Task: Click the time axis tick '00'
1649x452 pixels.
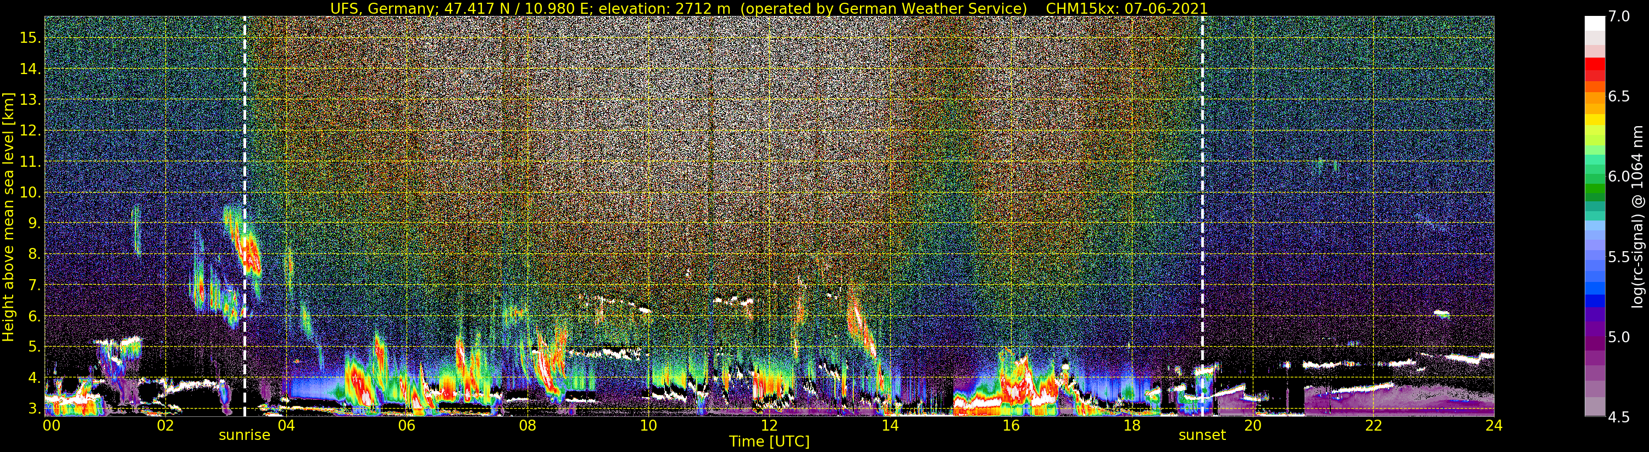Action: [51, 426]
